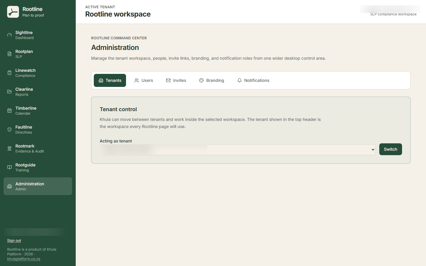Click the Switch button

pos(390,149)
